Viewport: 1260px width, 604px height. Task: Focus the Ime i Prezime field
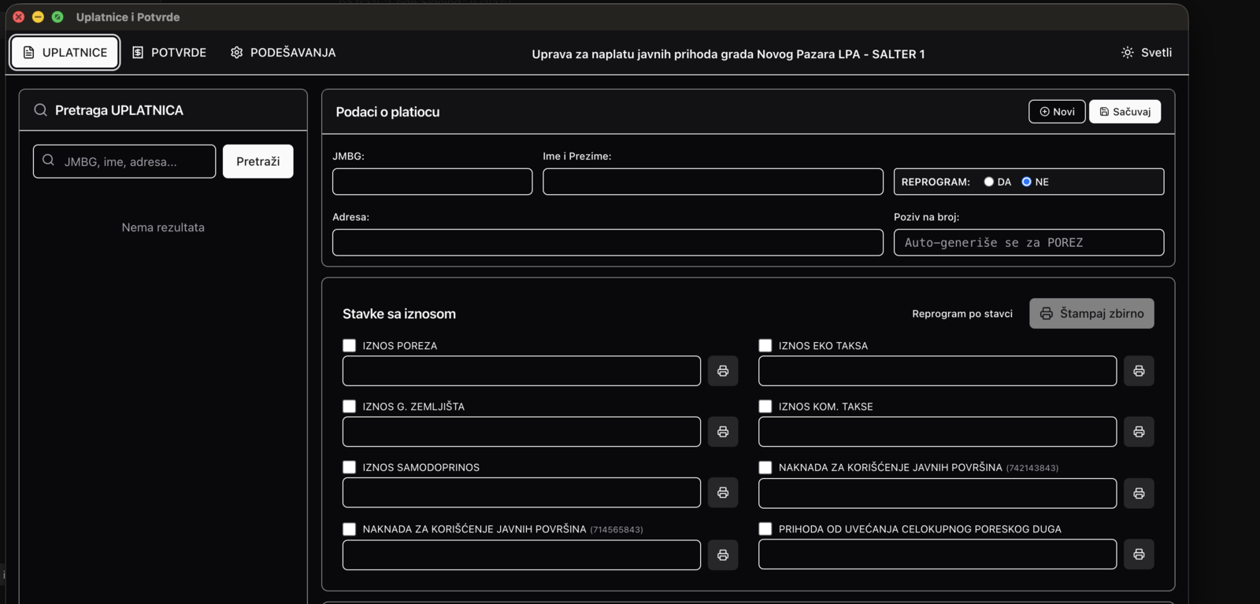[713, 182]
